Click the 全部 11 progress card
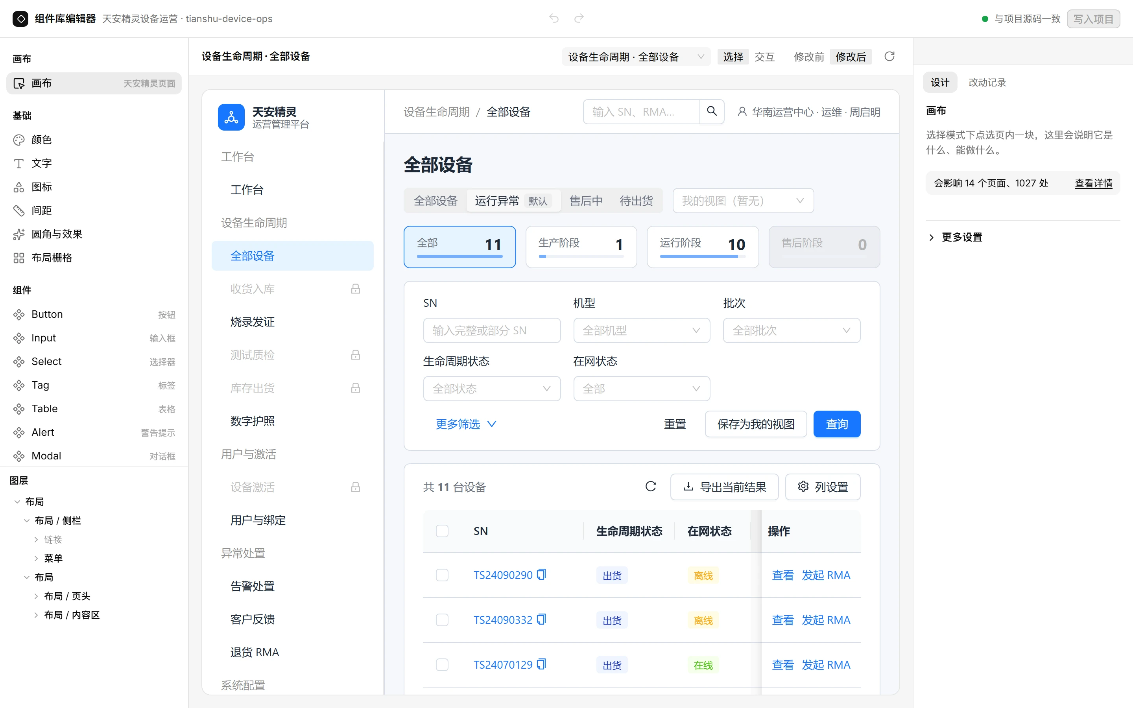The height and width of the screenshot is (708, 1133). (460, 247)
